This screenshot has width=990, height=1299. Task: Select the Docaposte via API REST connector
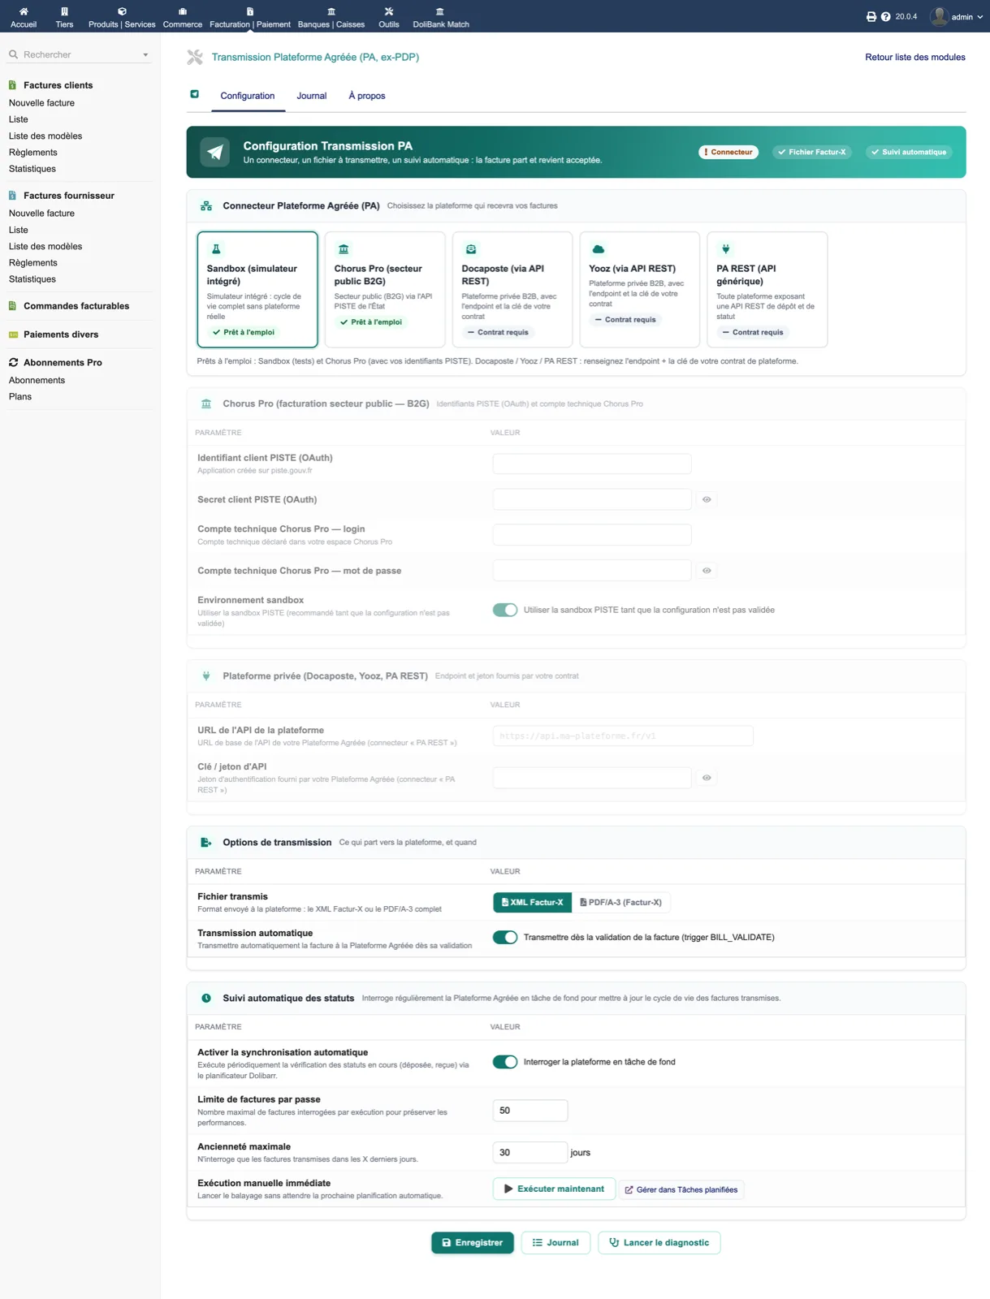point(512,290)
